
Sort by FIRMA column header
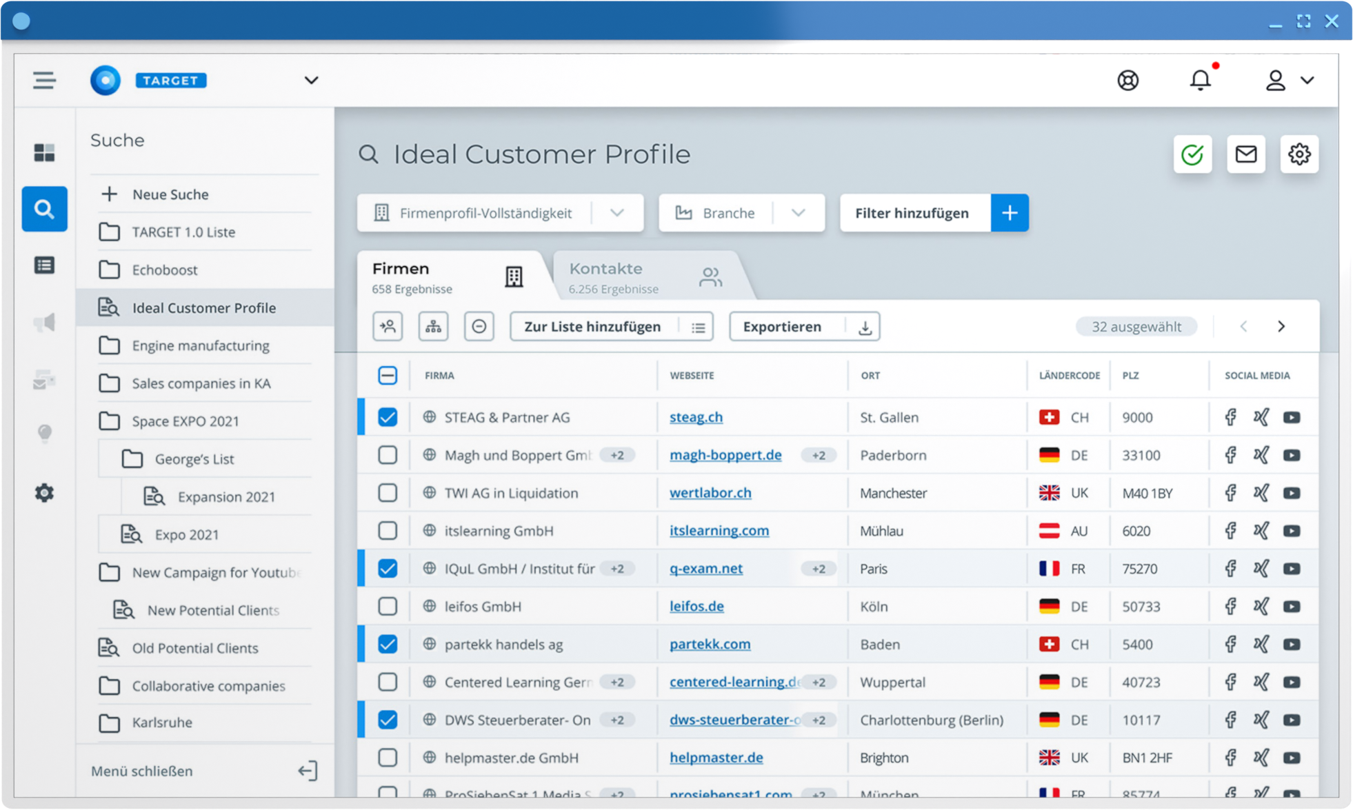[x=439, y=376]
